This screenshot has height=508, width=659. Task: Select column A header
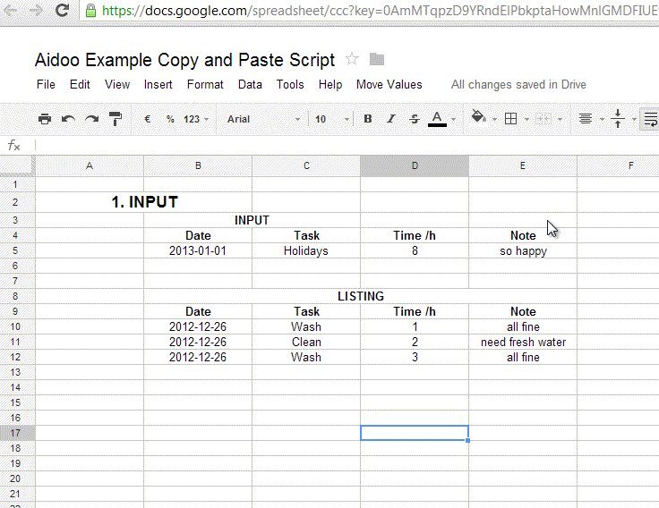click(90, 165)
